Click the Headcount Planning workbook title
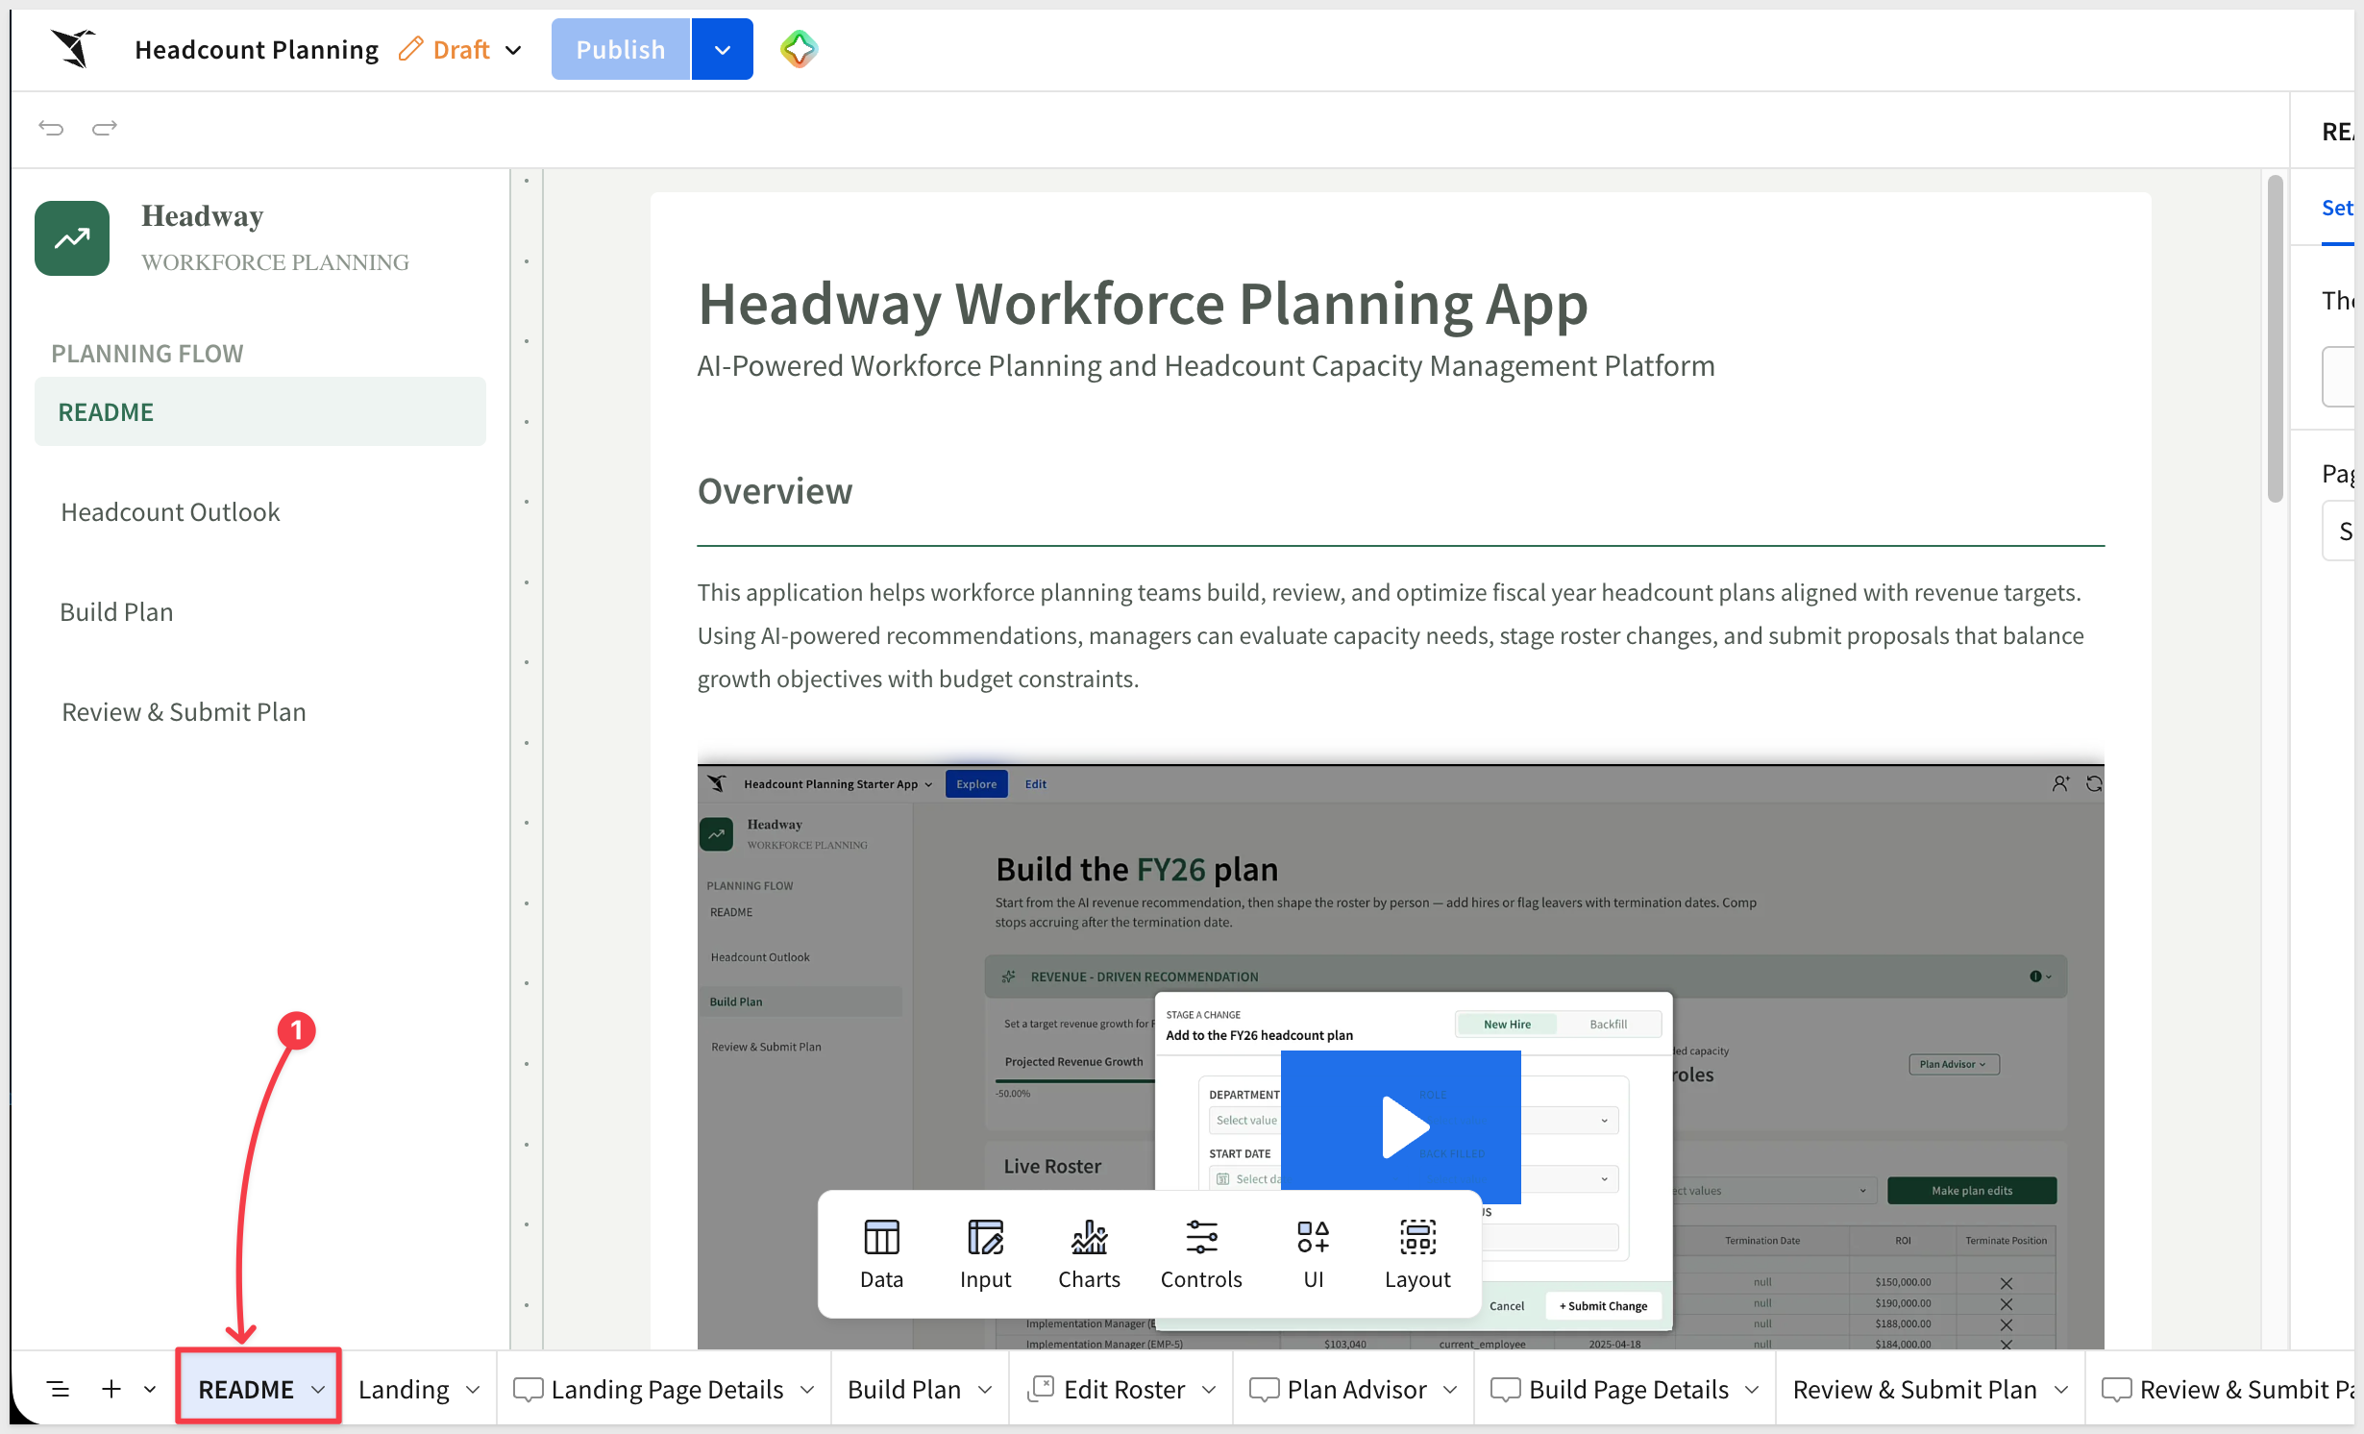The image size is (2364, 1434). 257,49
